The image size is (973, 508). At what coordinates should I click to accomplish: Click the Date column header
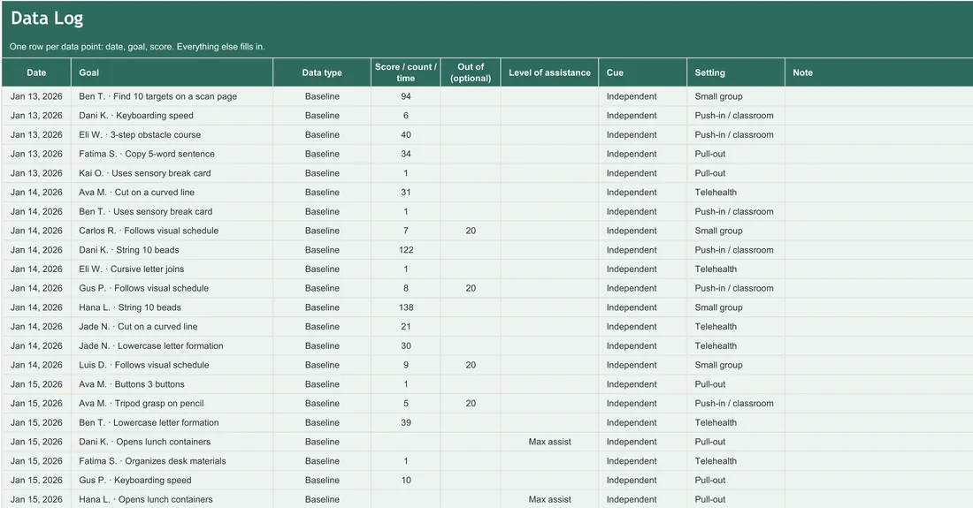pos(36,72)
